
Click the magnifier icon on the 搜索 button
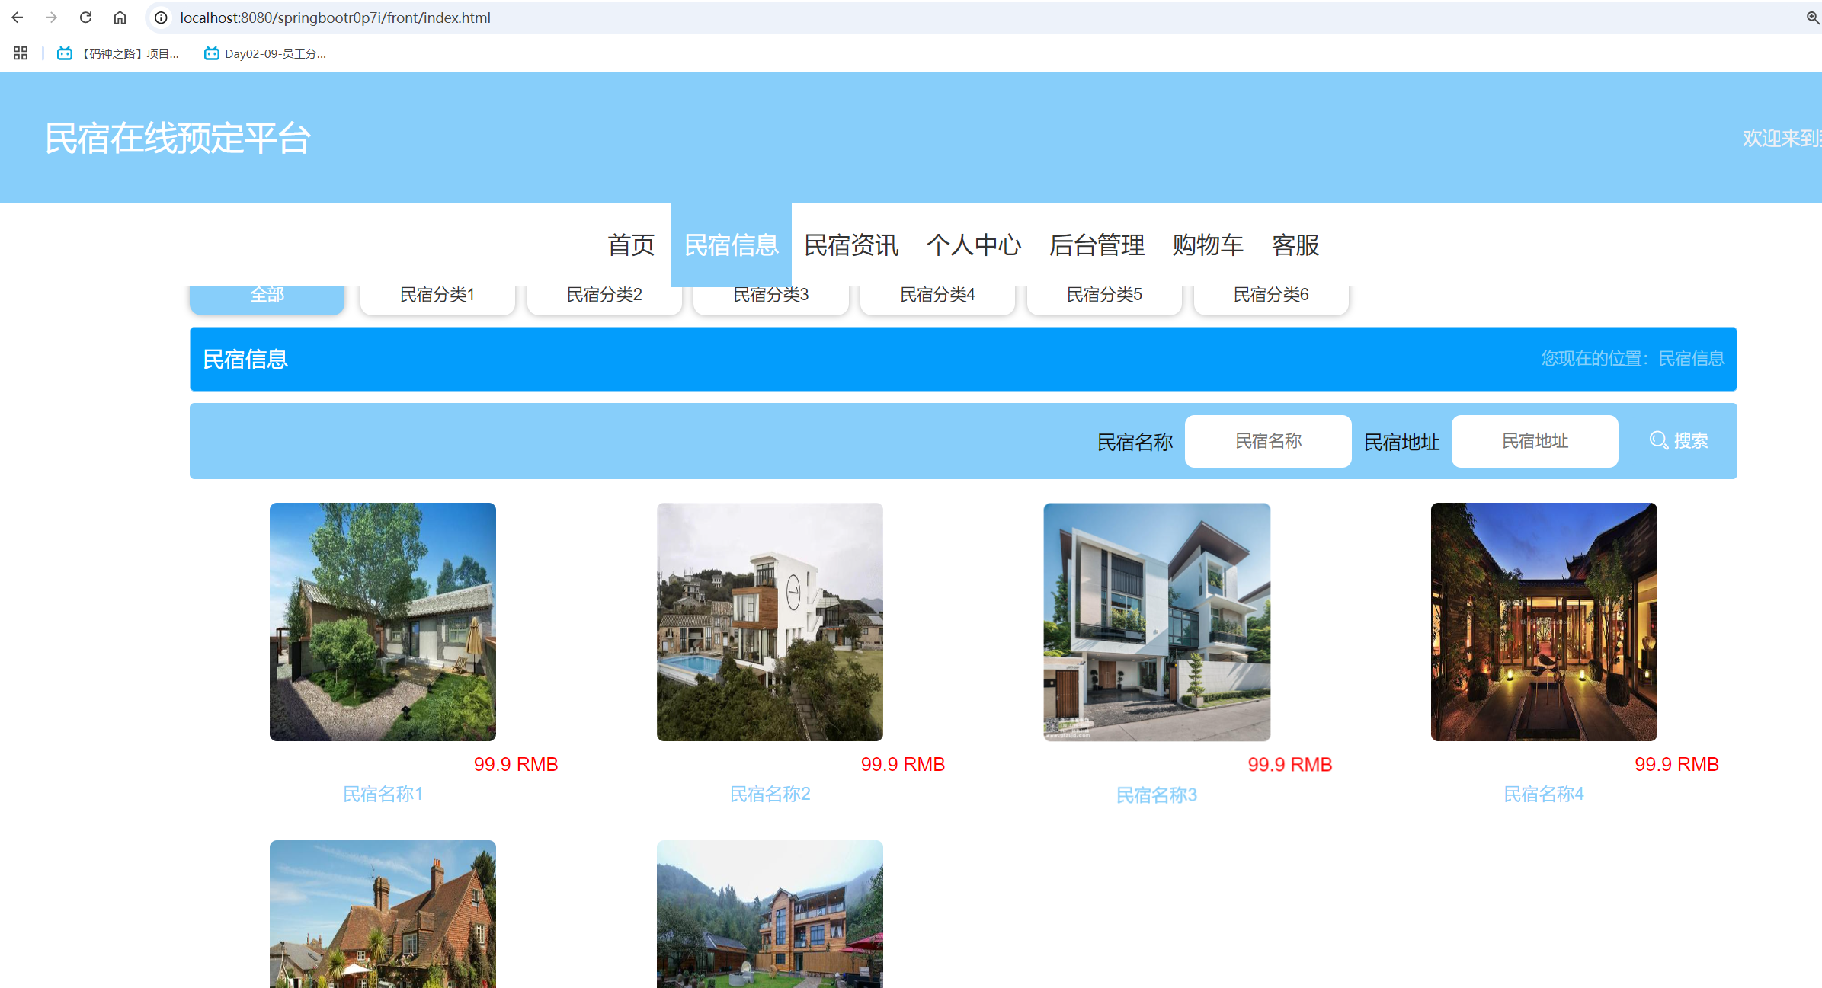(x=1658, y=440)
